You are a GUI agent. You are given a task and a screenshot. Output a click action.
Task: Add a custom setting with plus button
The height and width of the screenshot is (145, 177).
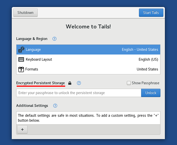22,130
